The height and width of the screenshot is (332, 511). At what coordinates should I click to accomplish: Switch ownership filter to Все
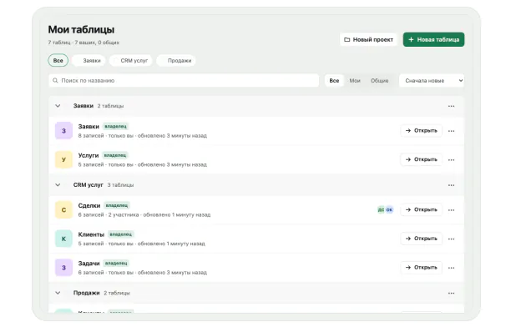point(334,80)
